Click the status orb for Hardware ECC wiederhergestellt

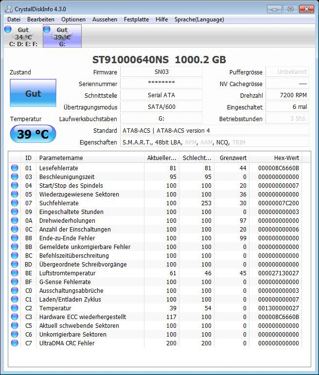tap(15, 317)
